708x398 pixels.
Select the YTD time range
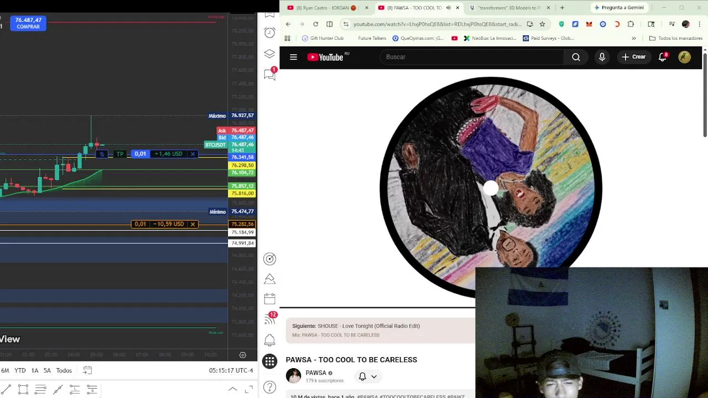coord(20,370)
